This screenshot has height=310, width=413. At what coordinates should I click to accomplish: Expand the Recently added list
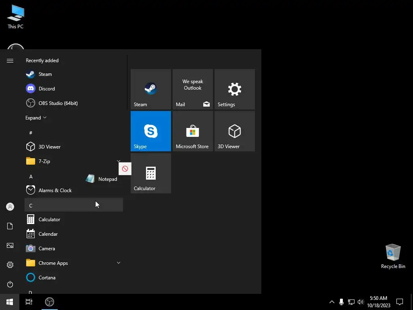[36, 117]
